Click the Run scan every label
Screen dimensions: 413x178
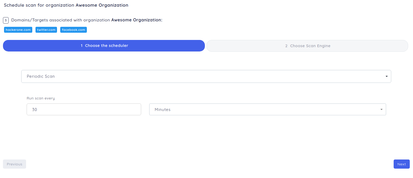pos(41,98)
